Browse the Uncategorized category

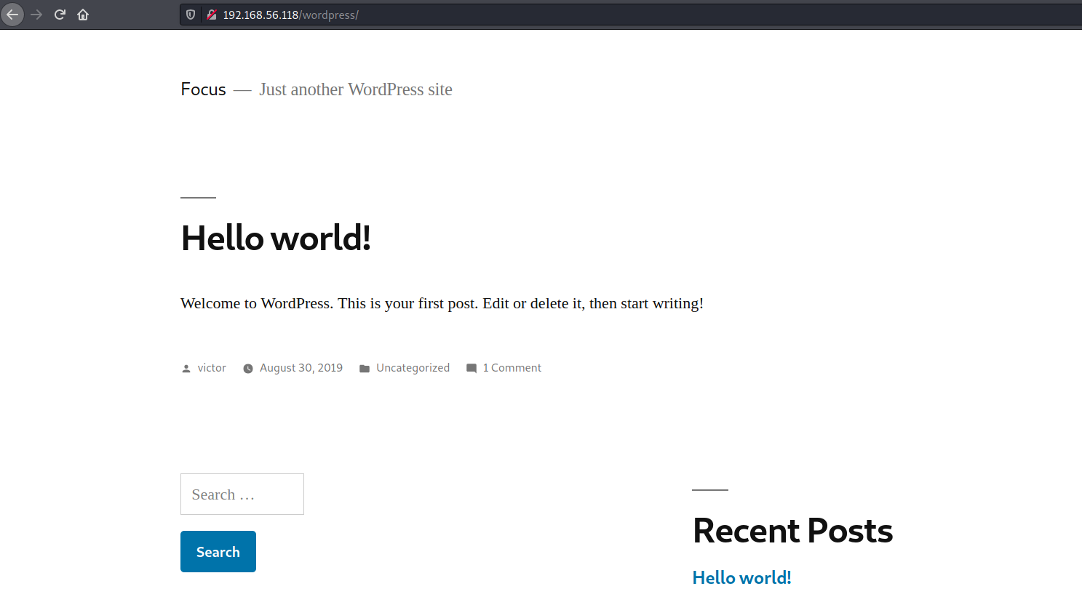click(x=413, y=368)
